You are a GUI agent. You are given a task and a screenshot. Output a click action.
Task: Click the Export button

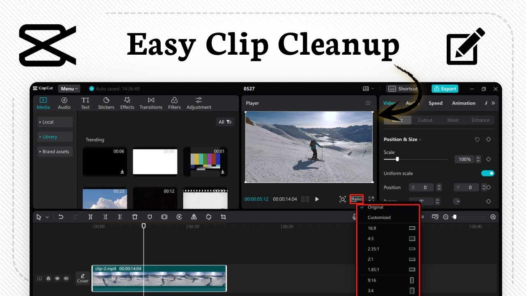pos(445,89)
